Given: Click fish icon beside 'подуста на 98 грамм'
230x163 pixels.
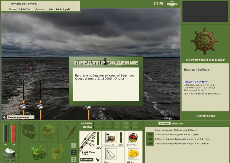Looking at the screenshot, I should (150, 139).
